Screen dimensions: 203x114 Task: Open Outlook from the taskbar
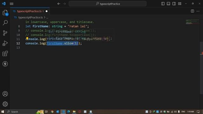tap(58, 112)
